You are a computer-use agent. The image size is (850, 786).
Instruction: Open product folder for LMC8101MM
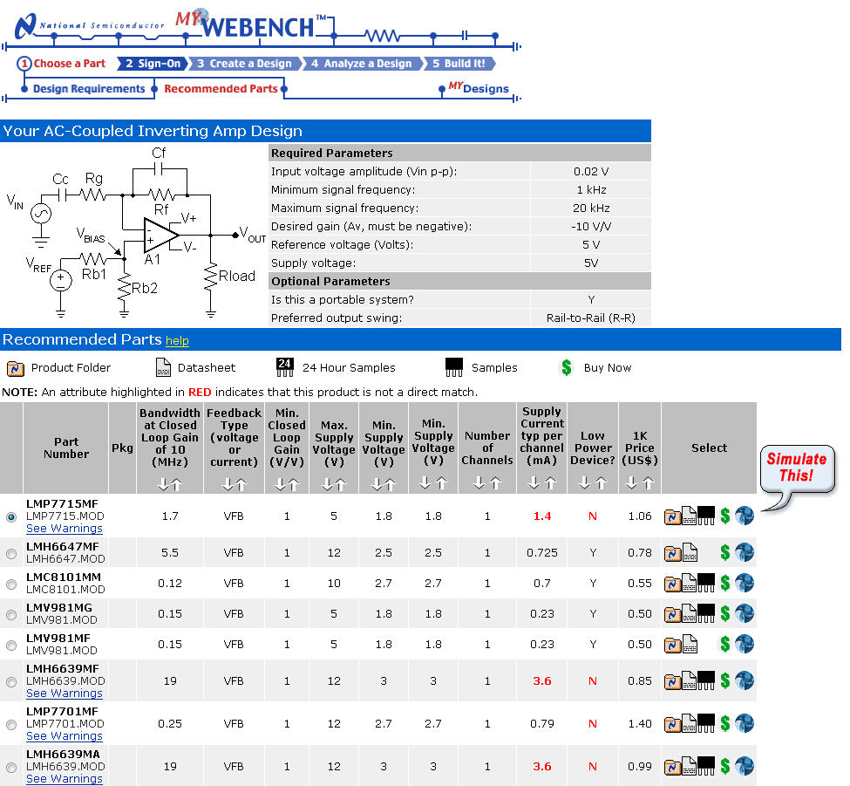[673, 584]
